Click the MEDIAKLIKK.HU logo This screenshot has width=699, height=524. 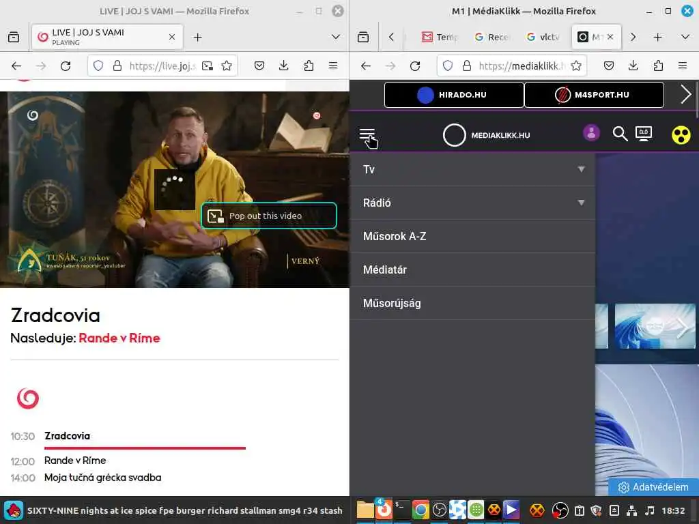click(486, 135)
